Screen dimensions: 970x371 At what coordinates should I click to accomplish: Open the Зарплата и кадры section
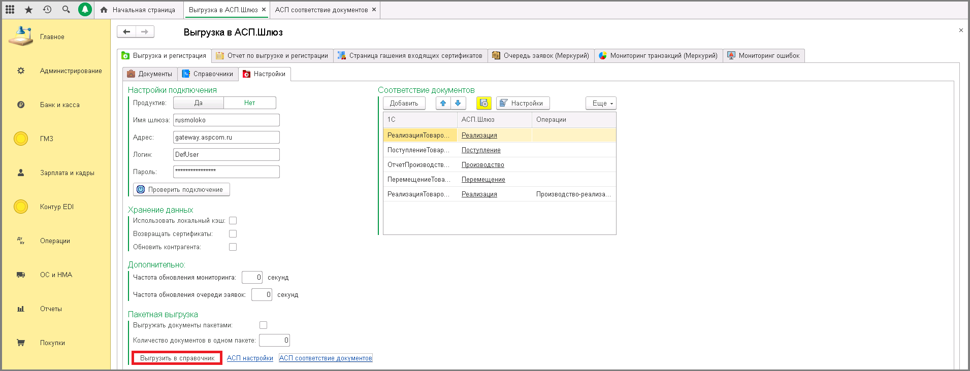point(56,173)
